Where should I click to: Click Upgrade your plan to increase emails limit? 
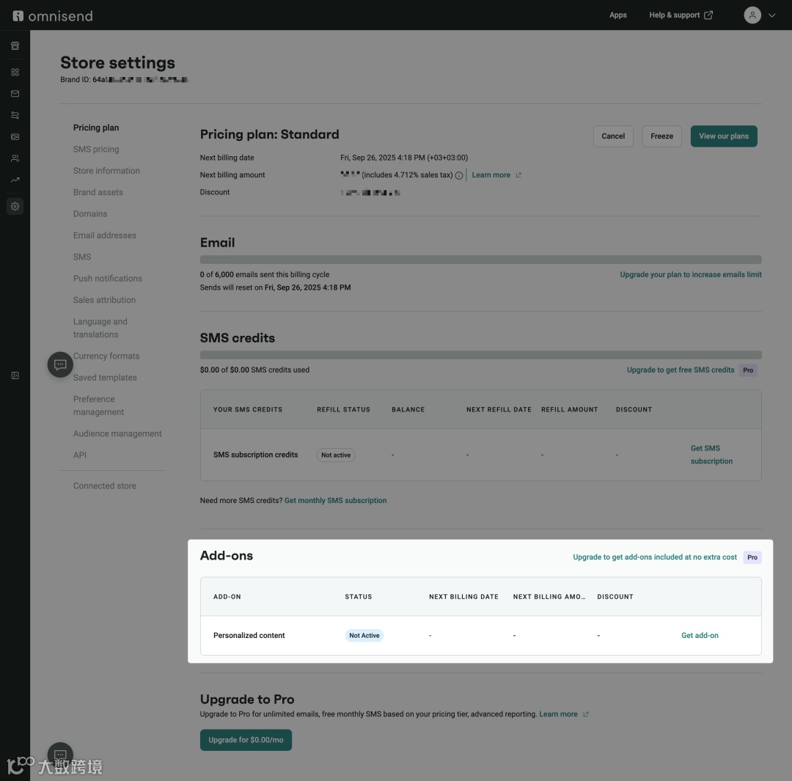691,275
